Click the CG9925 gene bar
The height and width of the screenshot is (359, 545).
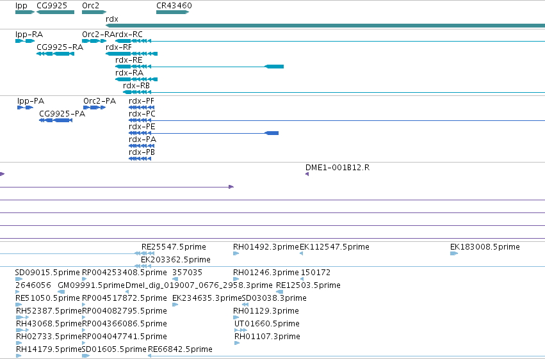coord(55,12)
